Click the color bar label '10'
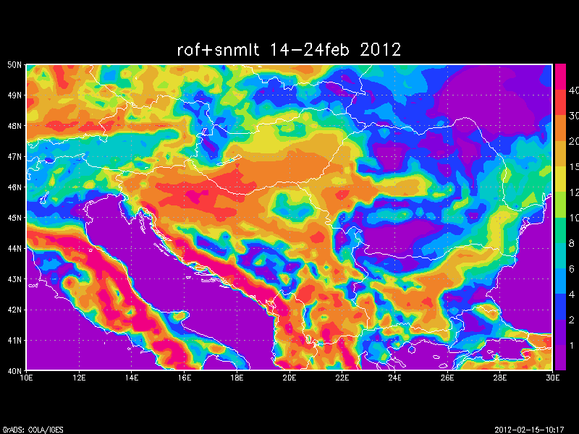 [x=574, y=218]
